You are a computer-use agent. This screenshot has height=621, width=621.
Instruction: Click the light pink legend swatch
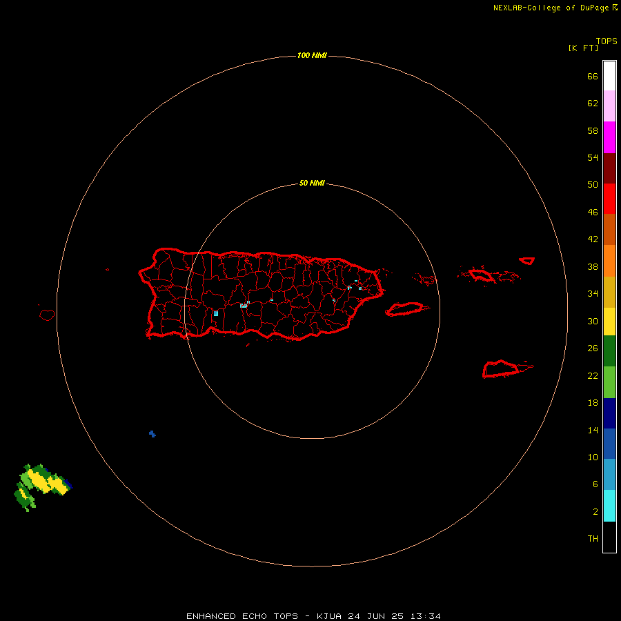[609, 106]
